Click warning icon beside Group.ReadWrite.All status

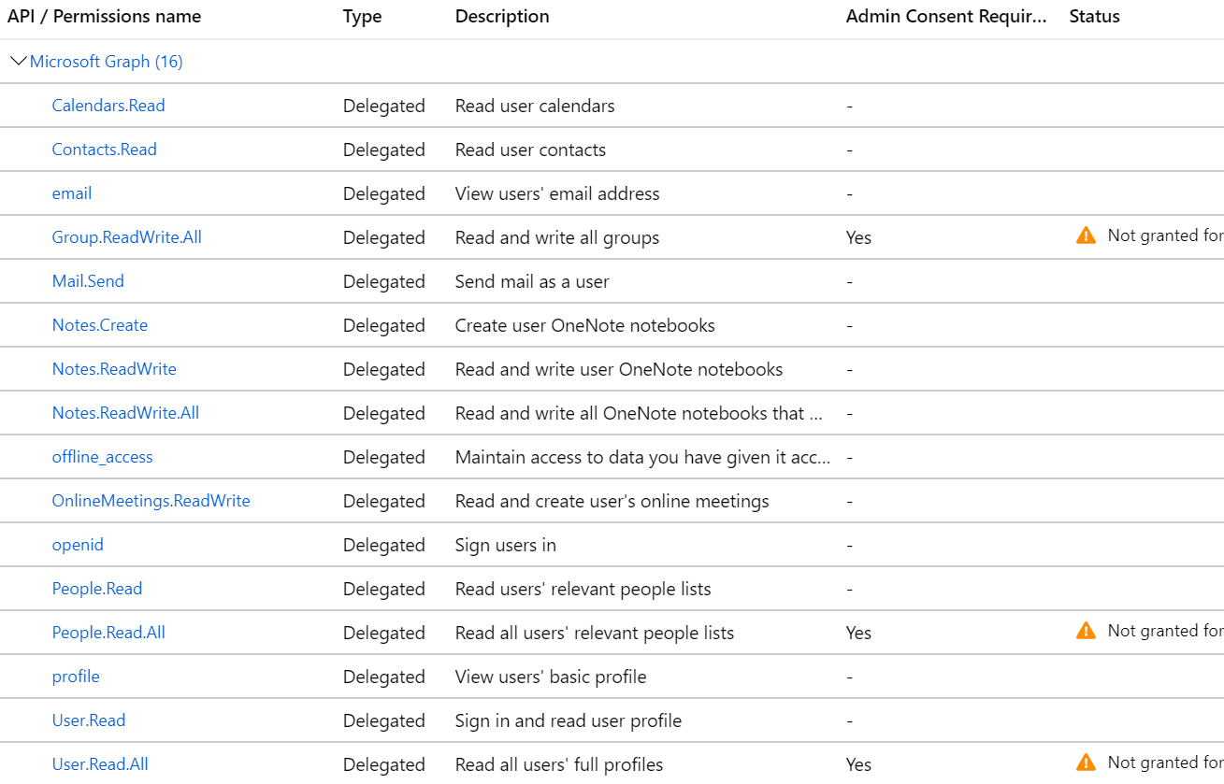[x=1086, y=236]
